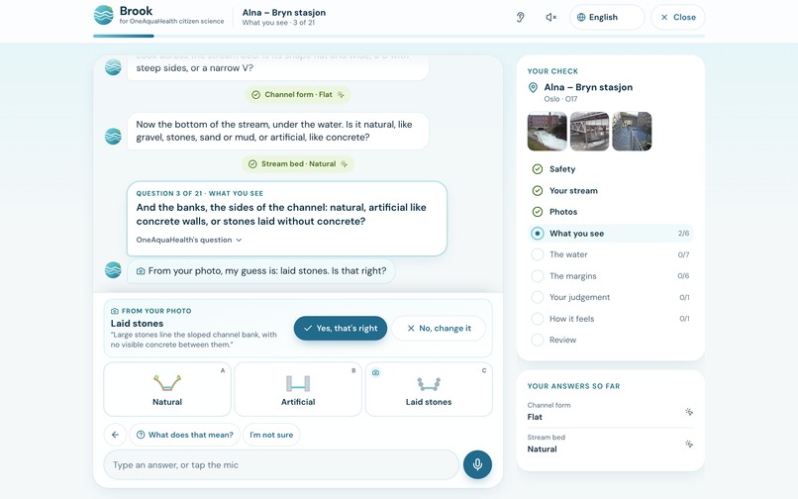
Task: Open the hearing accessibility ear icon
Action: (x=520, y=17)
